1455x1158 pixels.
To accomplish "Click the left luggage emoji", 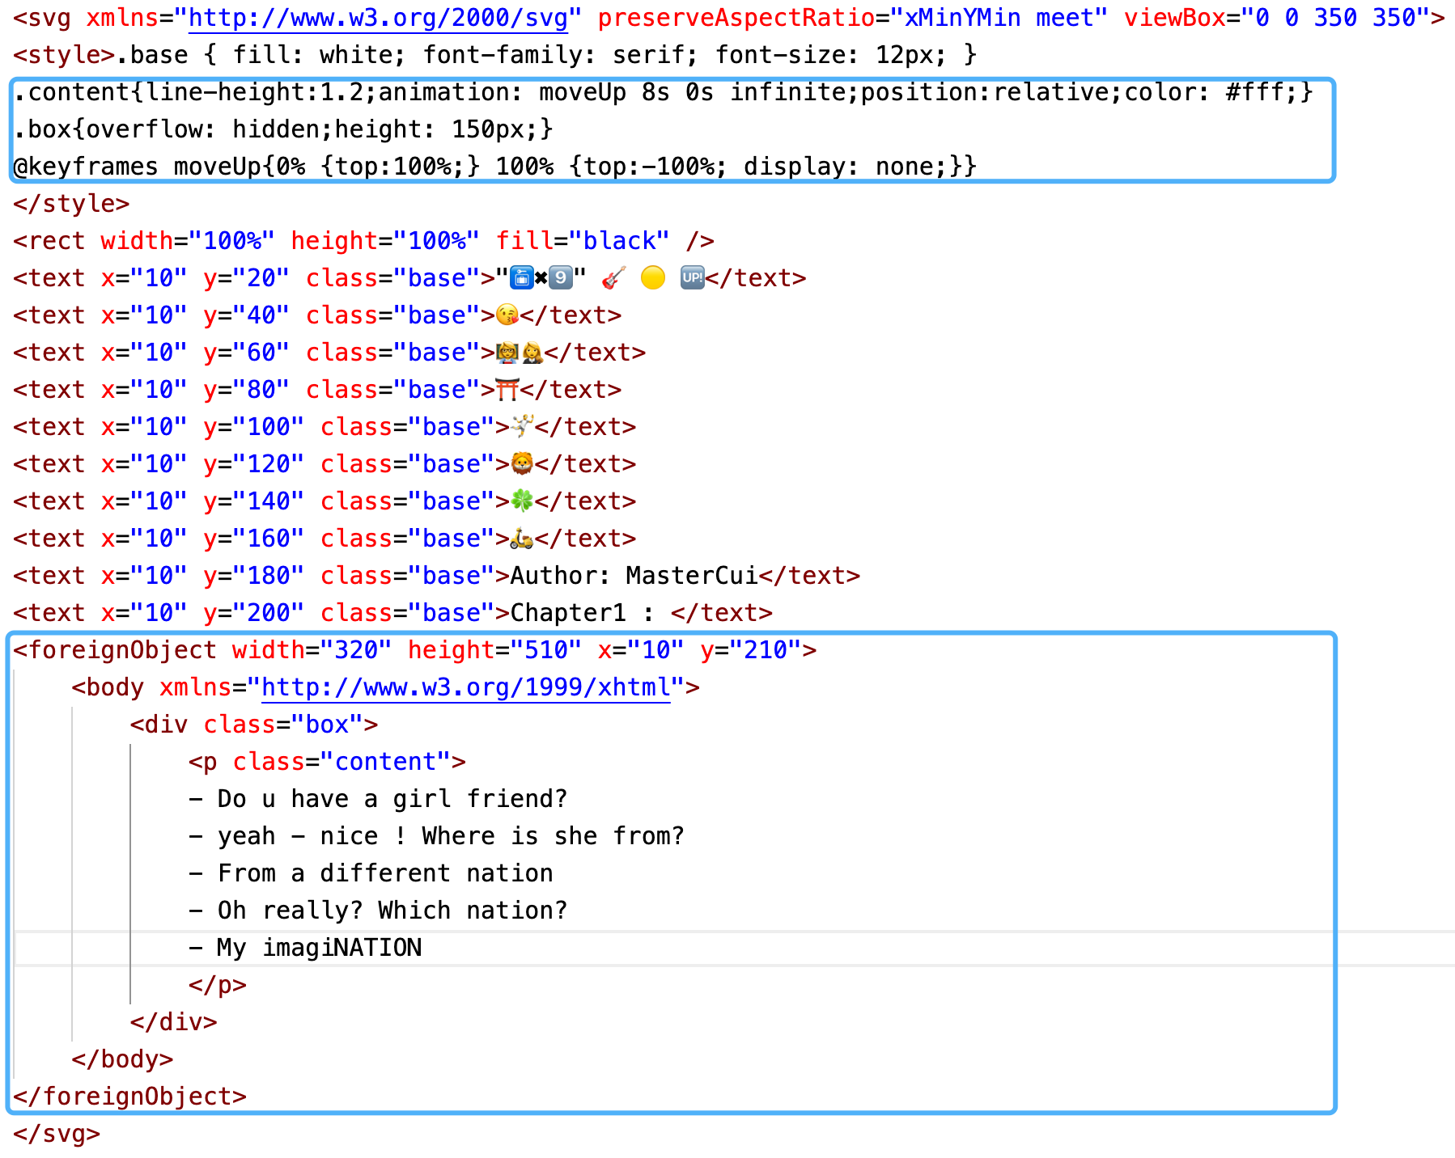I will (x=522, y=279).
